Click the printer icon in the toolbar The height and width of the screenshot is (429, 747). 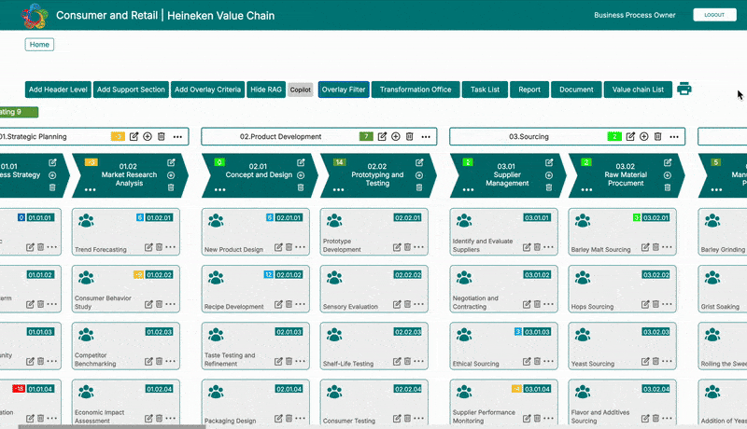click(x=684, y=89)
